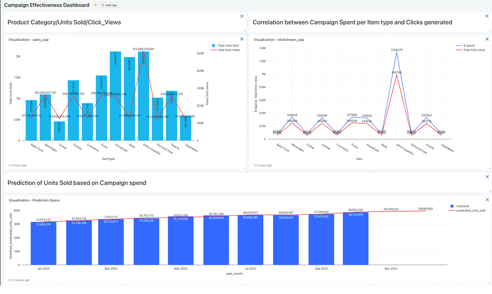Close the sales_sap visualization widget
Screen dimensions: 492x294
point(241,39)
